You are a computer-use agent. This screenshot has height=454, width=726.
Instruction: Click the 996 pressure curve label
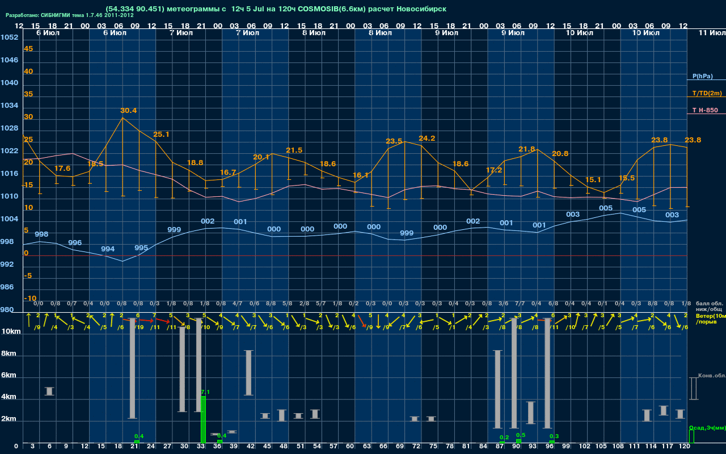(75, 243)
